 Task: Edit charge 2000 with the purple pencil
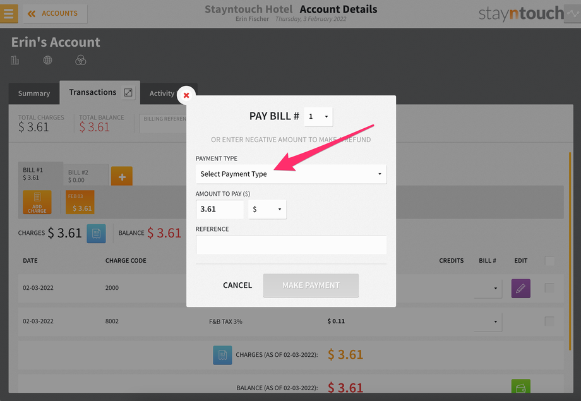(x=520, y=289)
